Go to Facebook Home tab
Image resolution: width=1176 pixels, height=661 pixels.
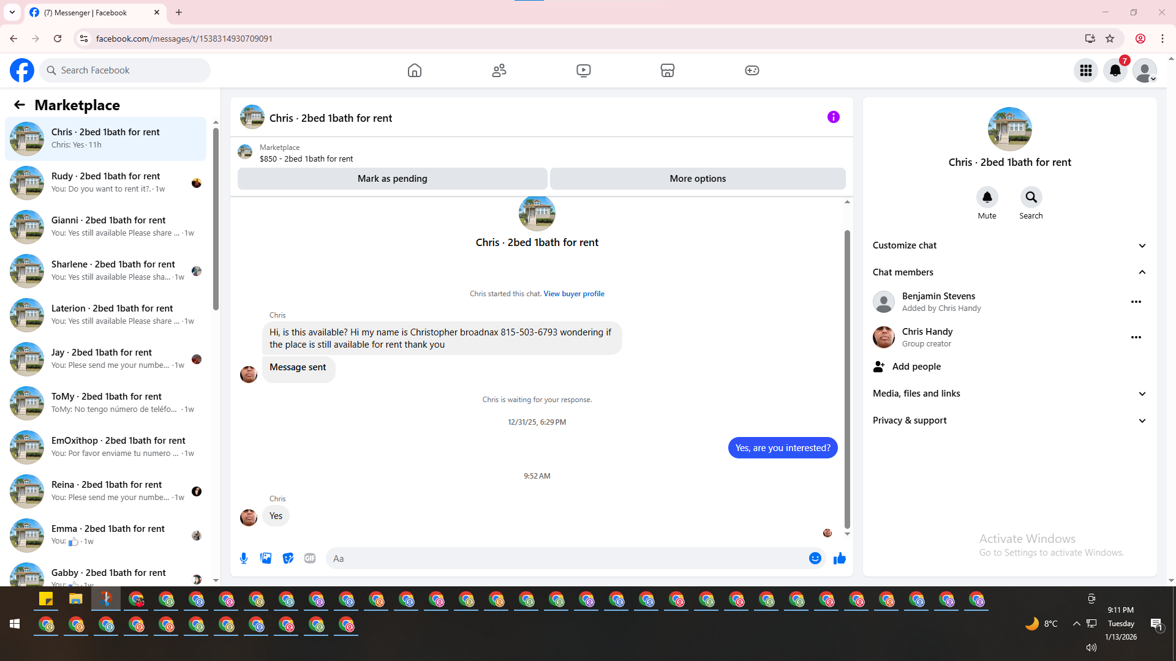[x=415, y=70]
